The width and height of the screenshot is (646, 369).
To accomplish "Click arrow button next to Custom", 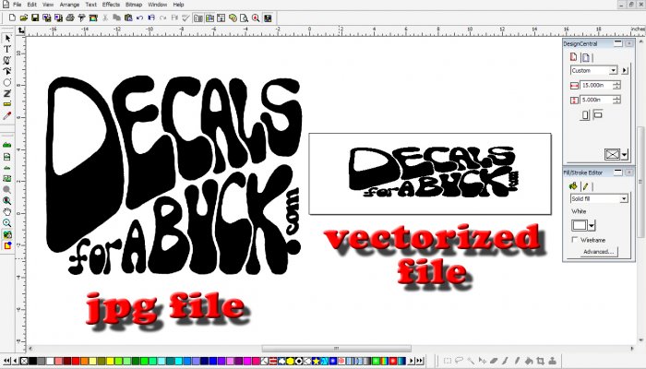I will tap(625, 70).
